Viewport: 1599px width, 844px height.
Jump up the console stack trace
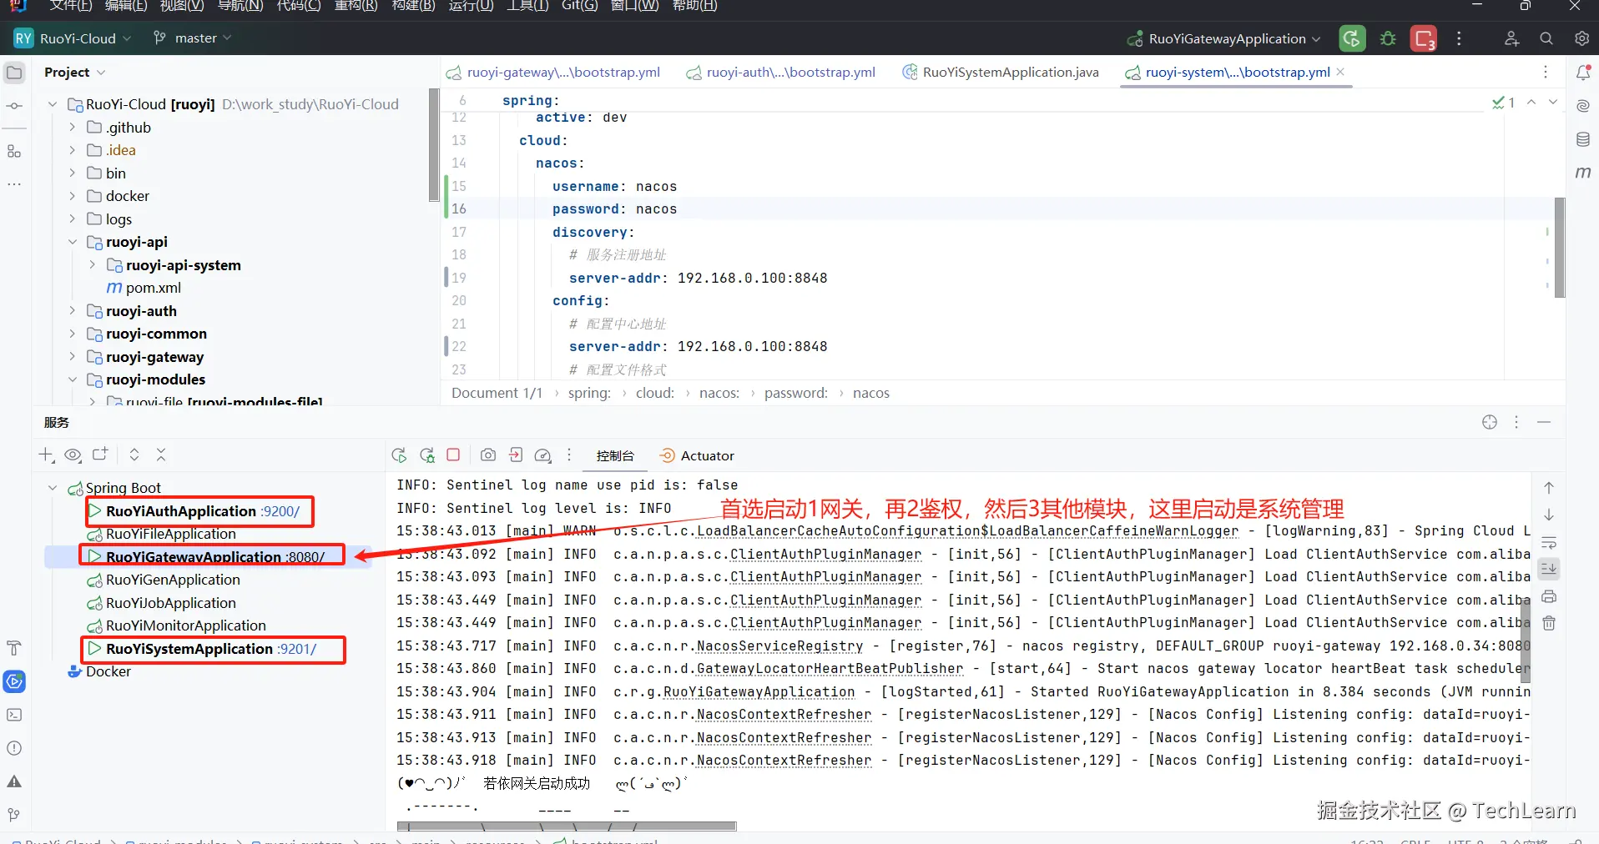click(x=1549, y=488)
